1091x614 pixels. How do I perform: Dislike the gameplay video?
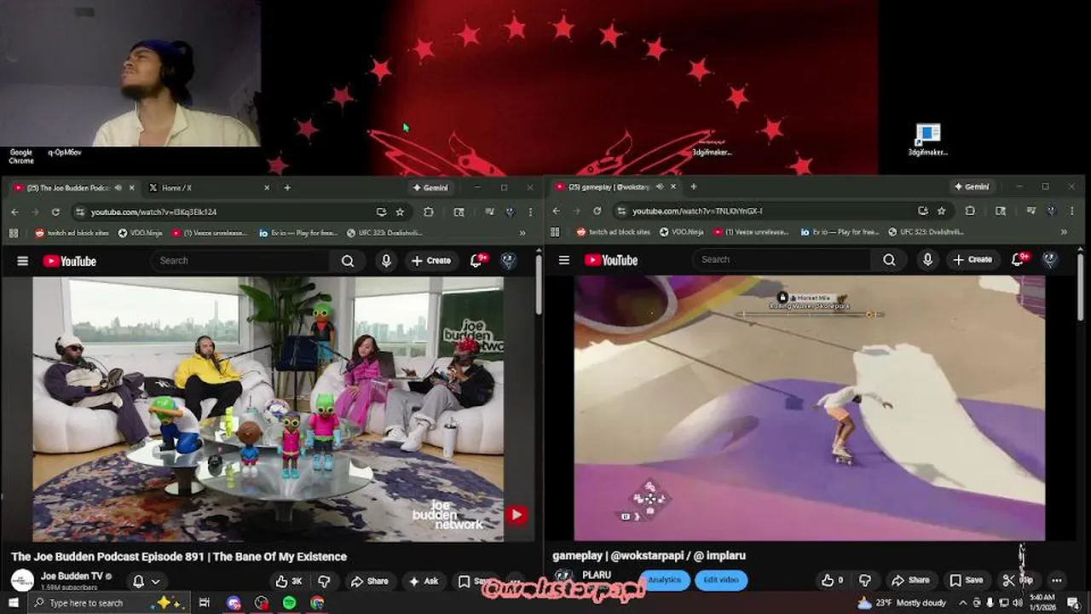point(864,580)
